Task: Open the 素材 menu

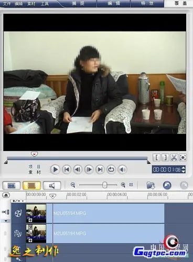Action: click(x=31, y=3)
